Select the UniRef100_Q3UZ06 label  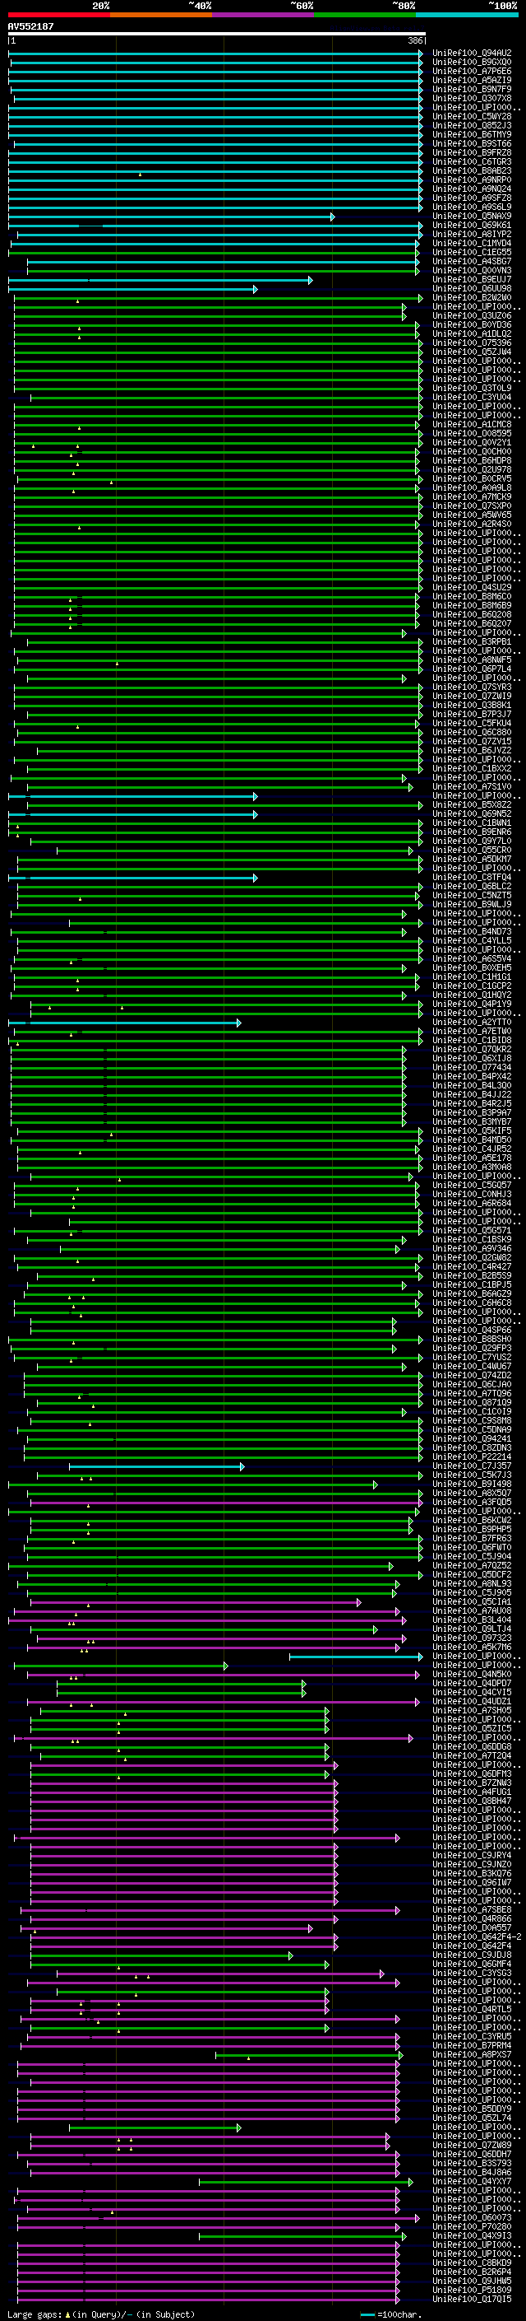pyautogui.click(x=472, y=316)
